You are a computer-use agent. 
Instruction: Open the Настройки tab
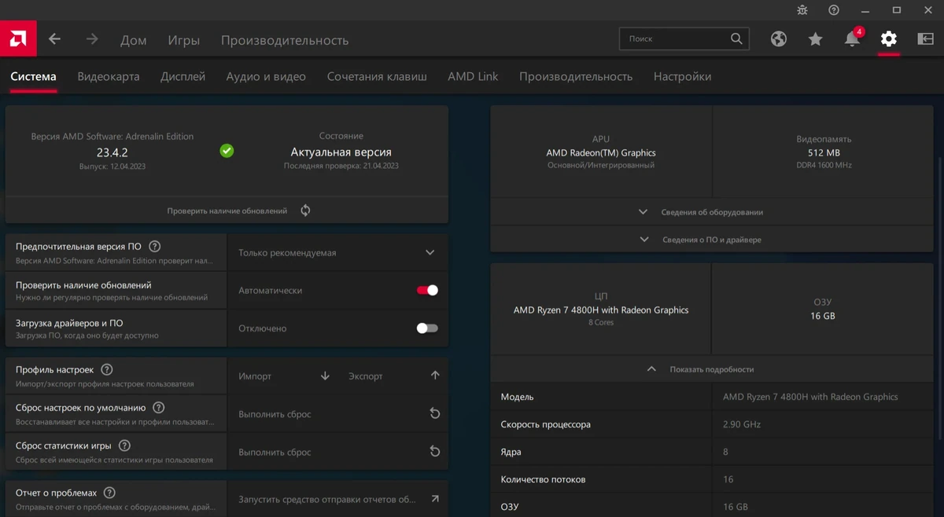682,76
